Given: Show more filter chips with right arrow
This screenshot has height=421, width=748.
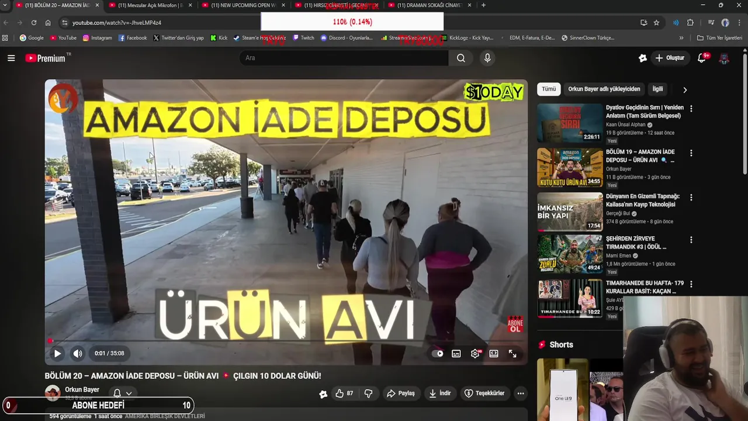Looking at the screenshot, I should click(685, 89).
